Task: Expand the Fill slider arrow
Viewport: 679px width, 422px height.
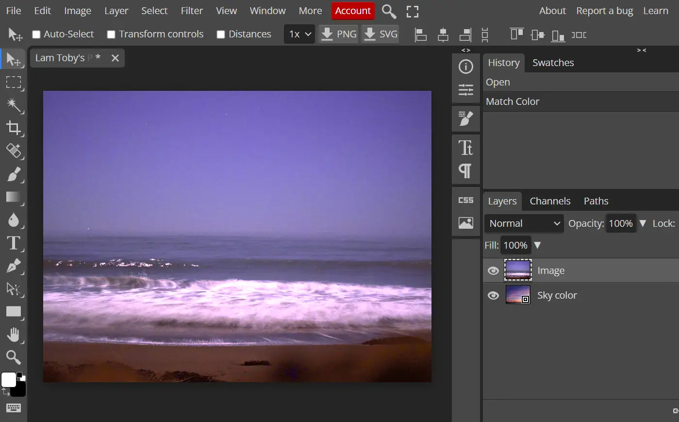Action: coord(537,245)
